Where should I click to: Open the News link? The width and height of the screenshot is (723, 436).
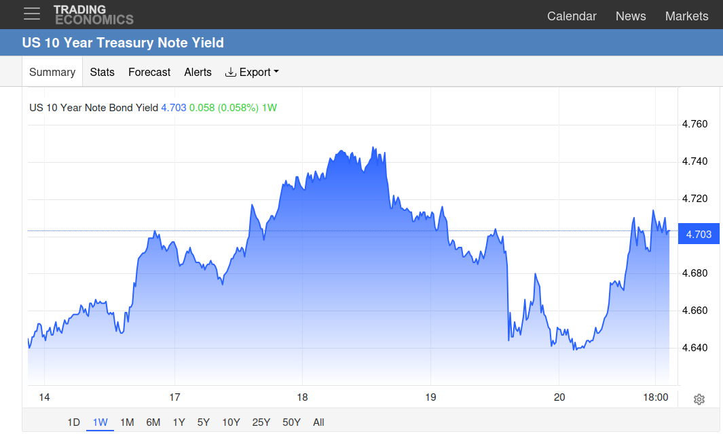tap(631, 16)
